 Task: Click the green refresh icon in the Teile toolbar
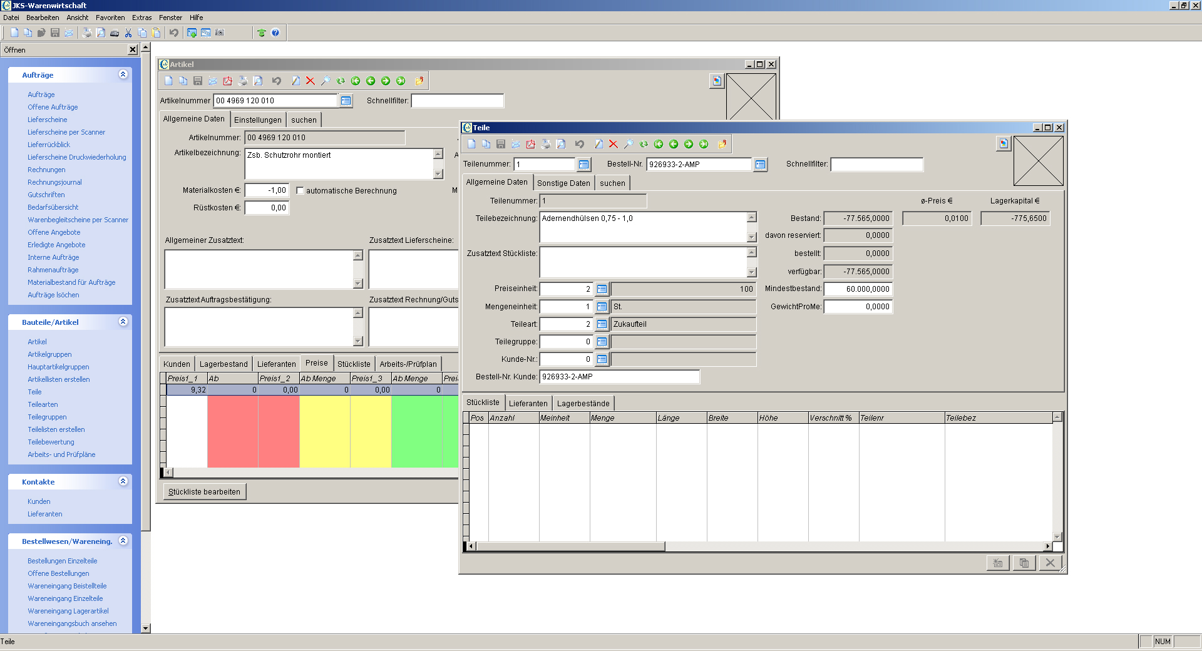point(644,144)
